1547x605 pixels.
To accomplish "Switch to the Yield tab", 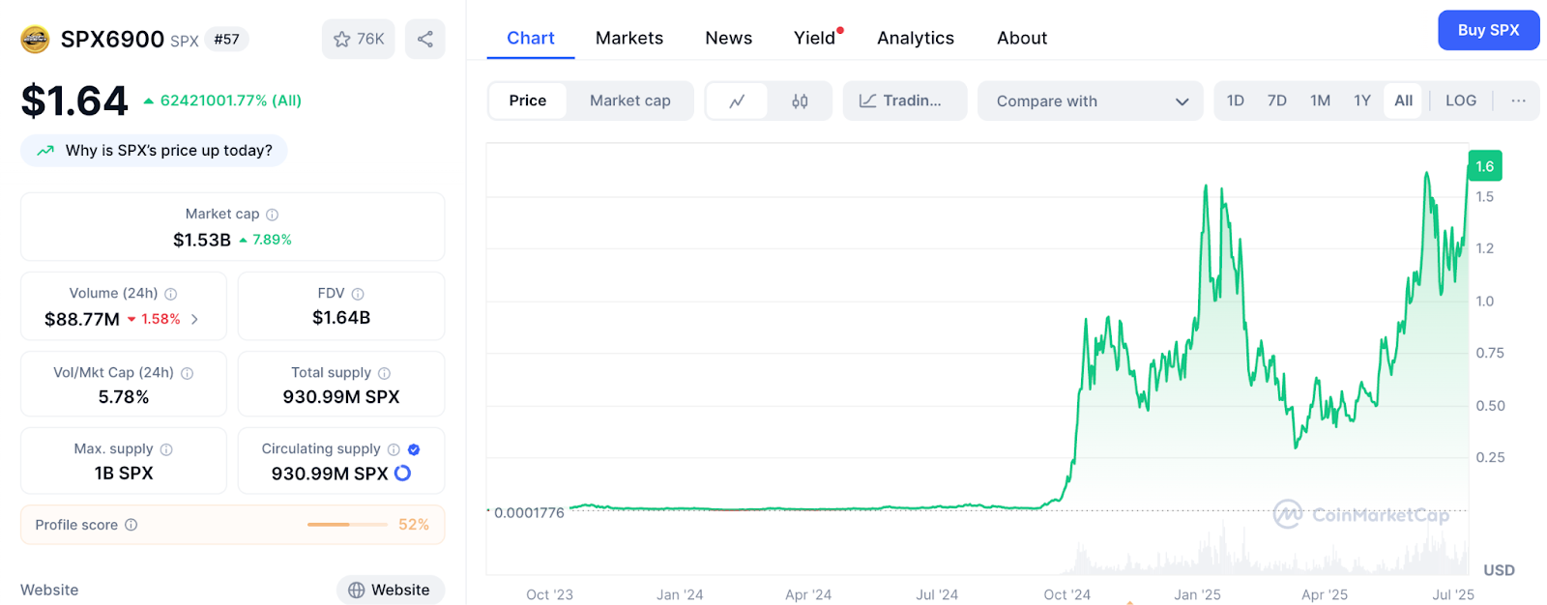I will point(814,38).
